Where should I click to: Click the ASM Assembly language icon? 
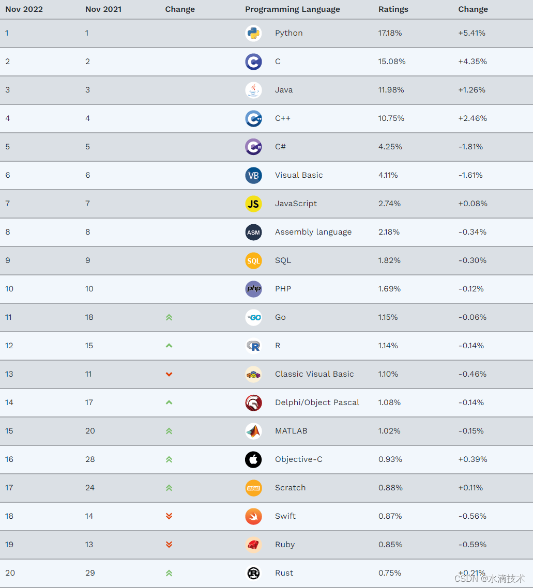pos(253,232)
